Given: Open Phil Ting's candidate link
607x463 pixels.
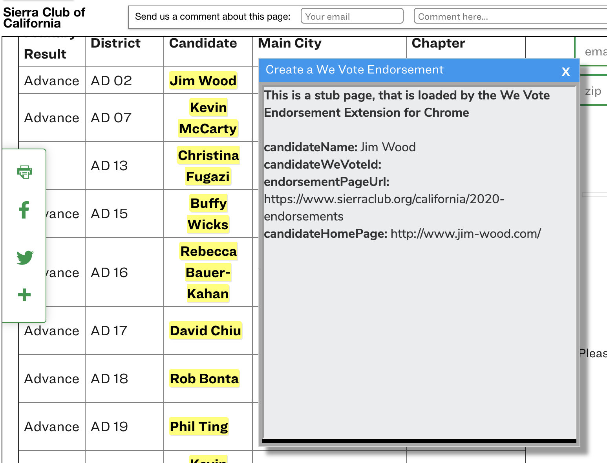Looking at the screenshot, I should [199, 426].
